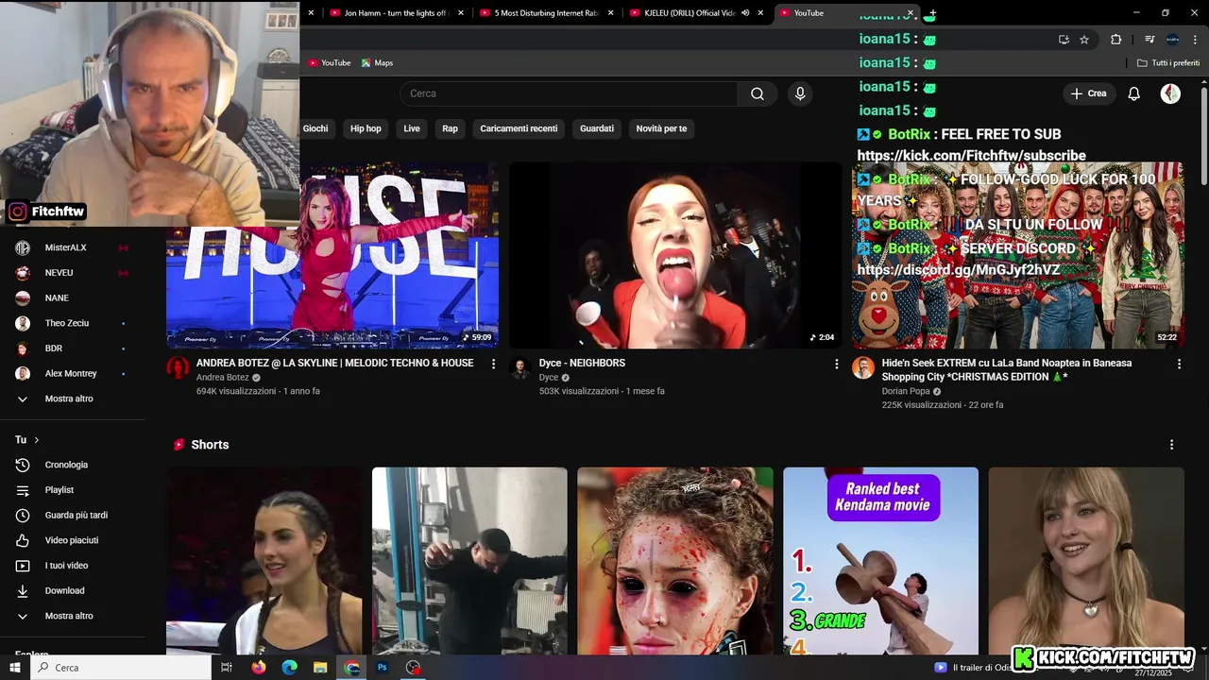
Task: Bookmark this page with the star icon
Action: pos(1084,40)
